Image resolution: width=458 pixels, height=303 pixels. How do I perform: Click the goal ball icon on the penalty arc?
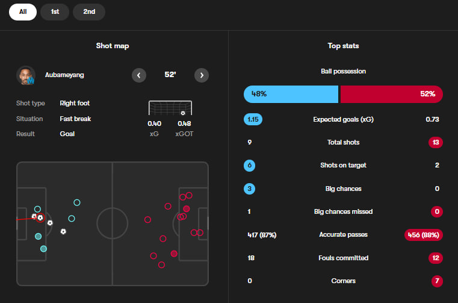(x=50, y=223)
